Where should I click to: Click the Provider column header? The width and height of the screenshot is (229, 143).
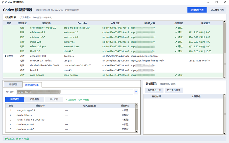click(82, 23)
